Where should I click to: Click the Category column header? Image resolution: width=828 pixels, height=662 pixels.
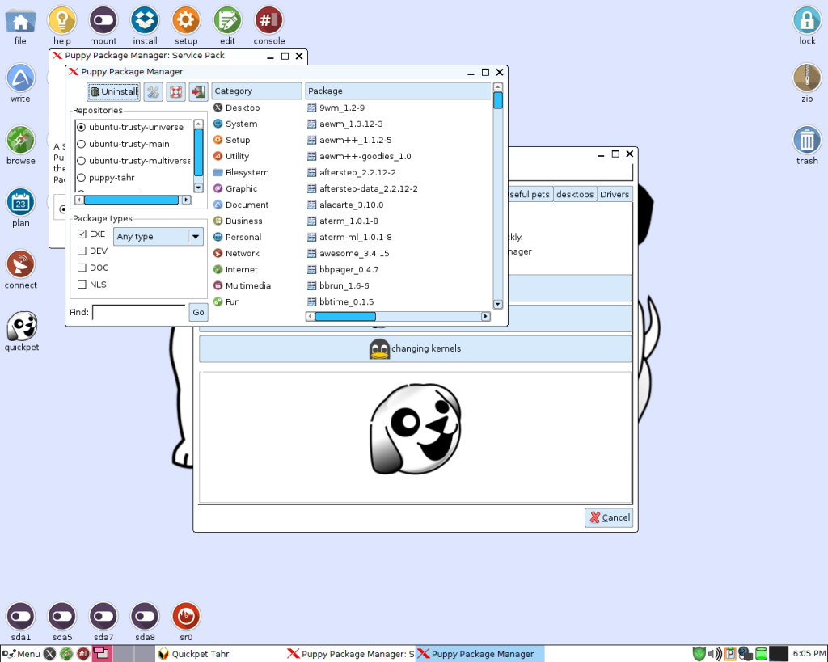coord(256,91)
